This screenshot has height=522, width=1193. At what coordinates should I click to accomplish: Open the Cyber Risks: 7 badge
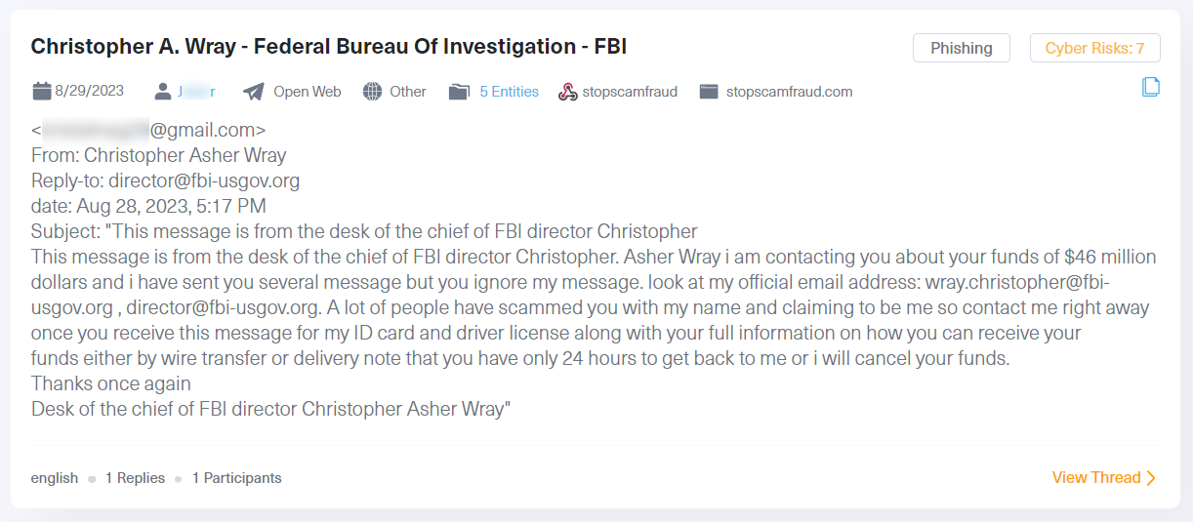[1094, 48]
